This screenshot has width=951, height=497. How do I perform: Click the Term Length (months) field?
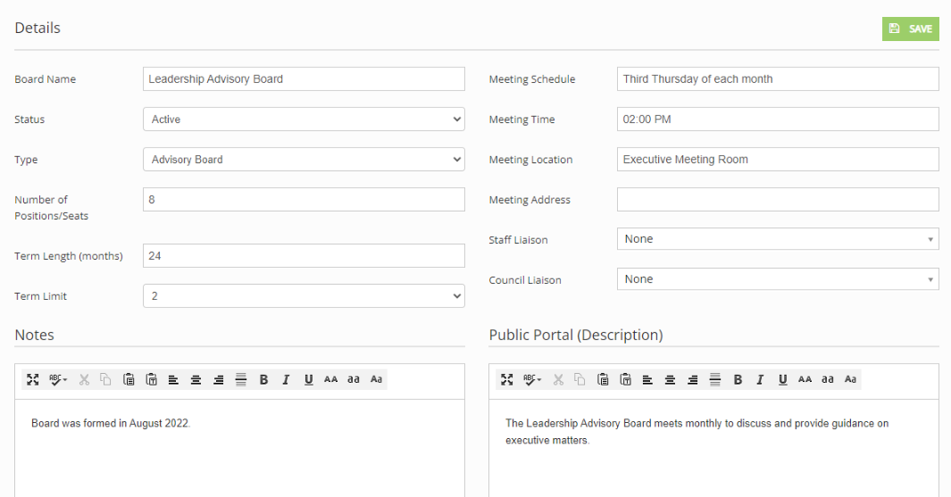[304, 256]
